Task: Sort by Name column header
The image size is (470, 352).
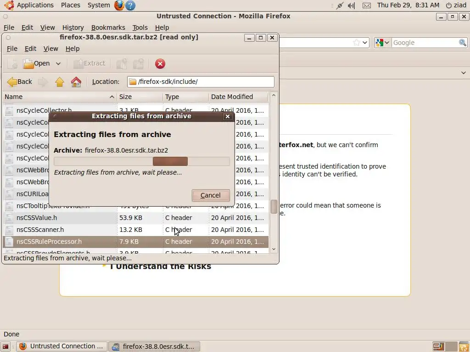Action: pyautogui.click(x=59, y=97)
